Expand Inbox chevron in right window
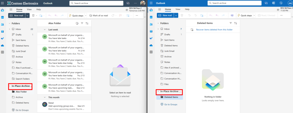 (x=158, y=29)
